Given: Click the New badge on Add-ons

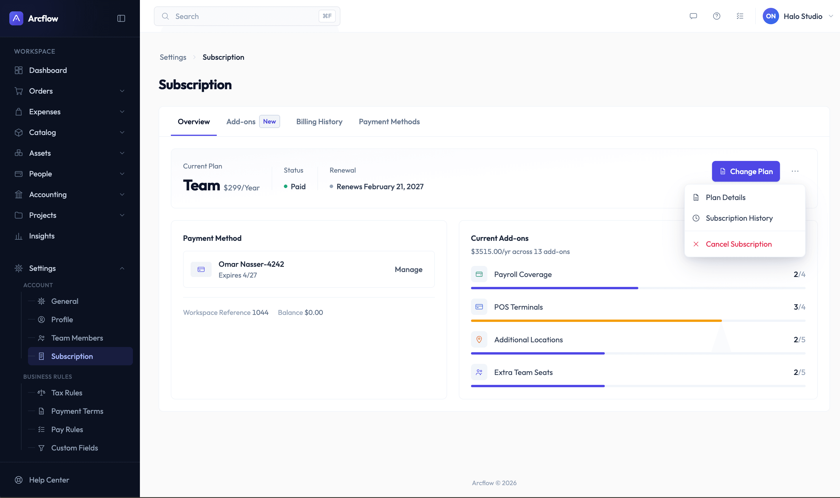Looking at the screenshot, I should pyautogui.click(x=269, y=122).
